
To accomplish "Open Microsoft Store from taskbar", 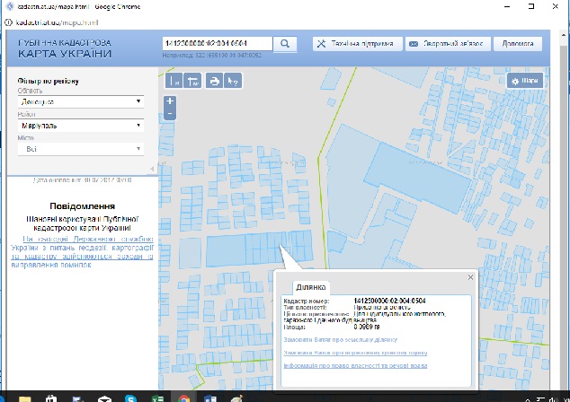I will click(51, 398).
